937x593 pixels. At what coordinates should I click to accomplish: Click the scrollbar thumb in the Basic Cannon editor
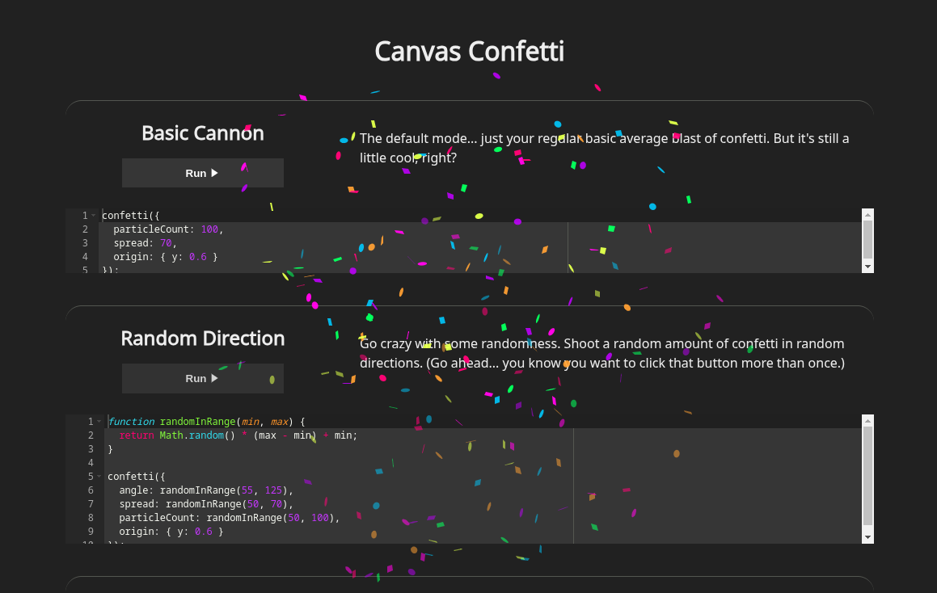click(867, 239)
